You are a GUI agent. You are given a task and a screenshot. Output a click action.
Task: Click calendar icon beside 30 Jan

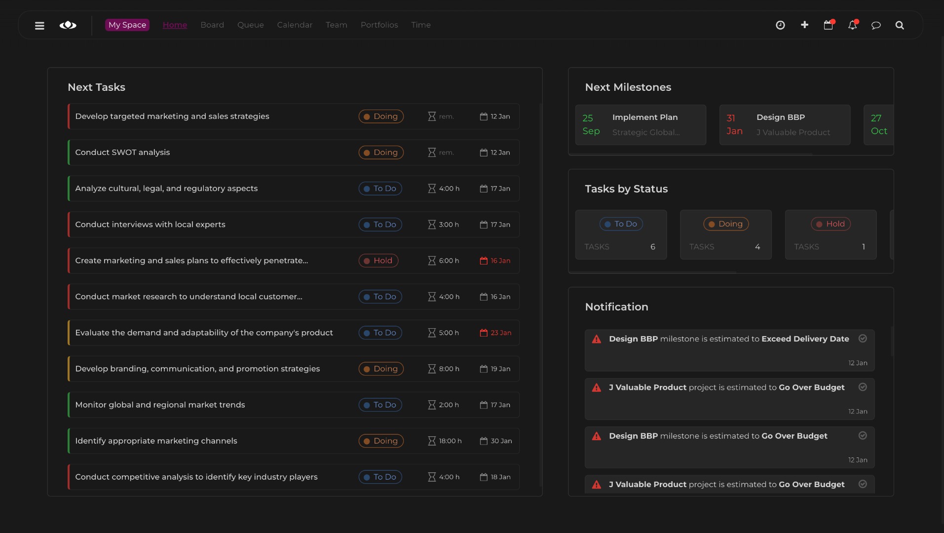[x=484, y=441]
